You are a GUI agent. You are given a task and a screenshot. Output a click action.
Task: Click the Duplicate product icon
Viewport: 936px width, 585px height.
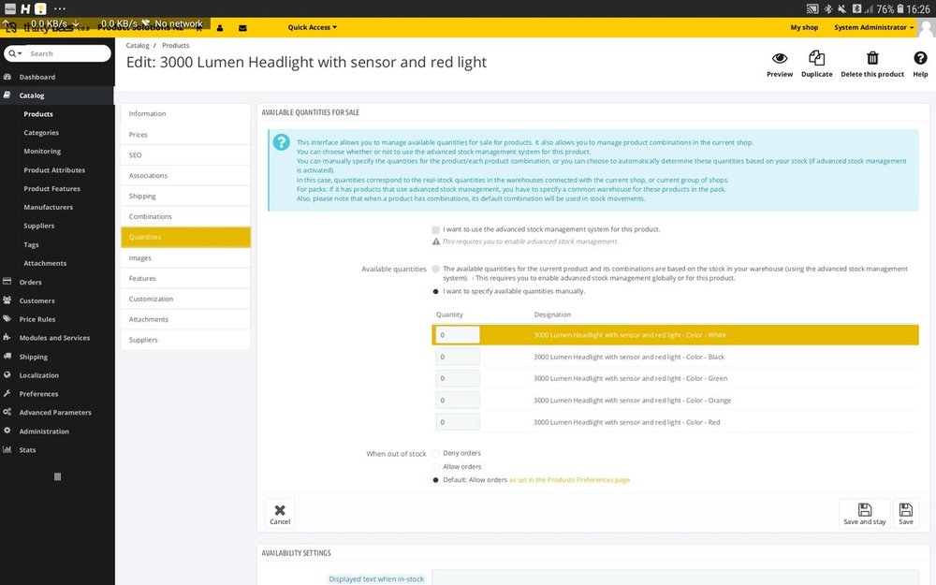(x=816, y=59)
